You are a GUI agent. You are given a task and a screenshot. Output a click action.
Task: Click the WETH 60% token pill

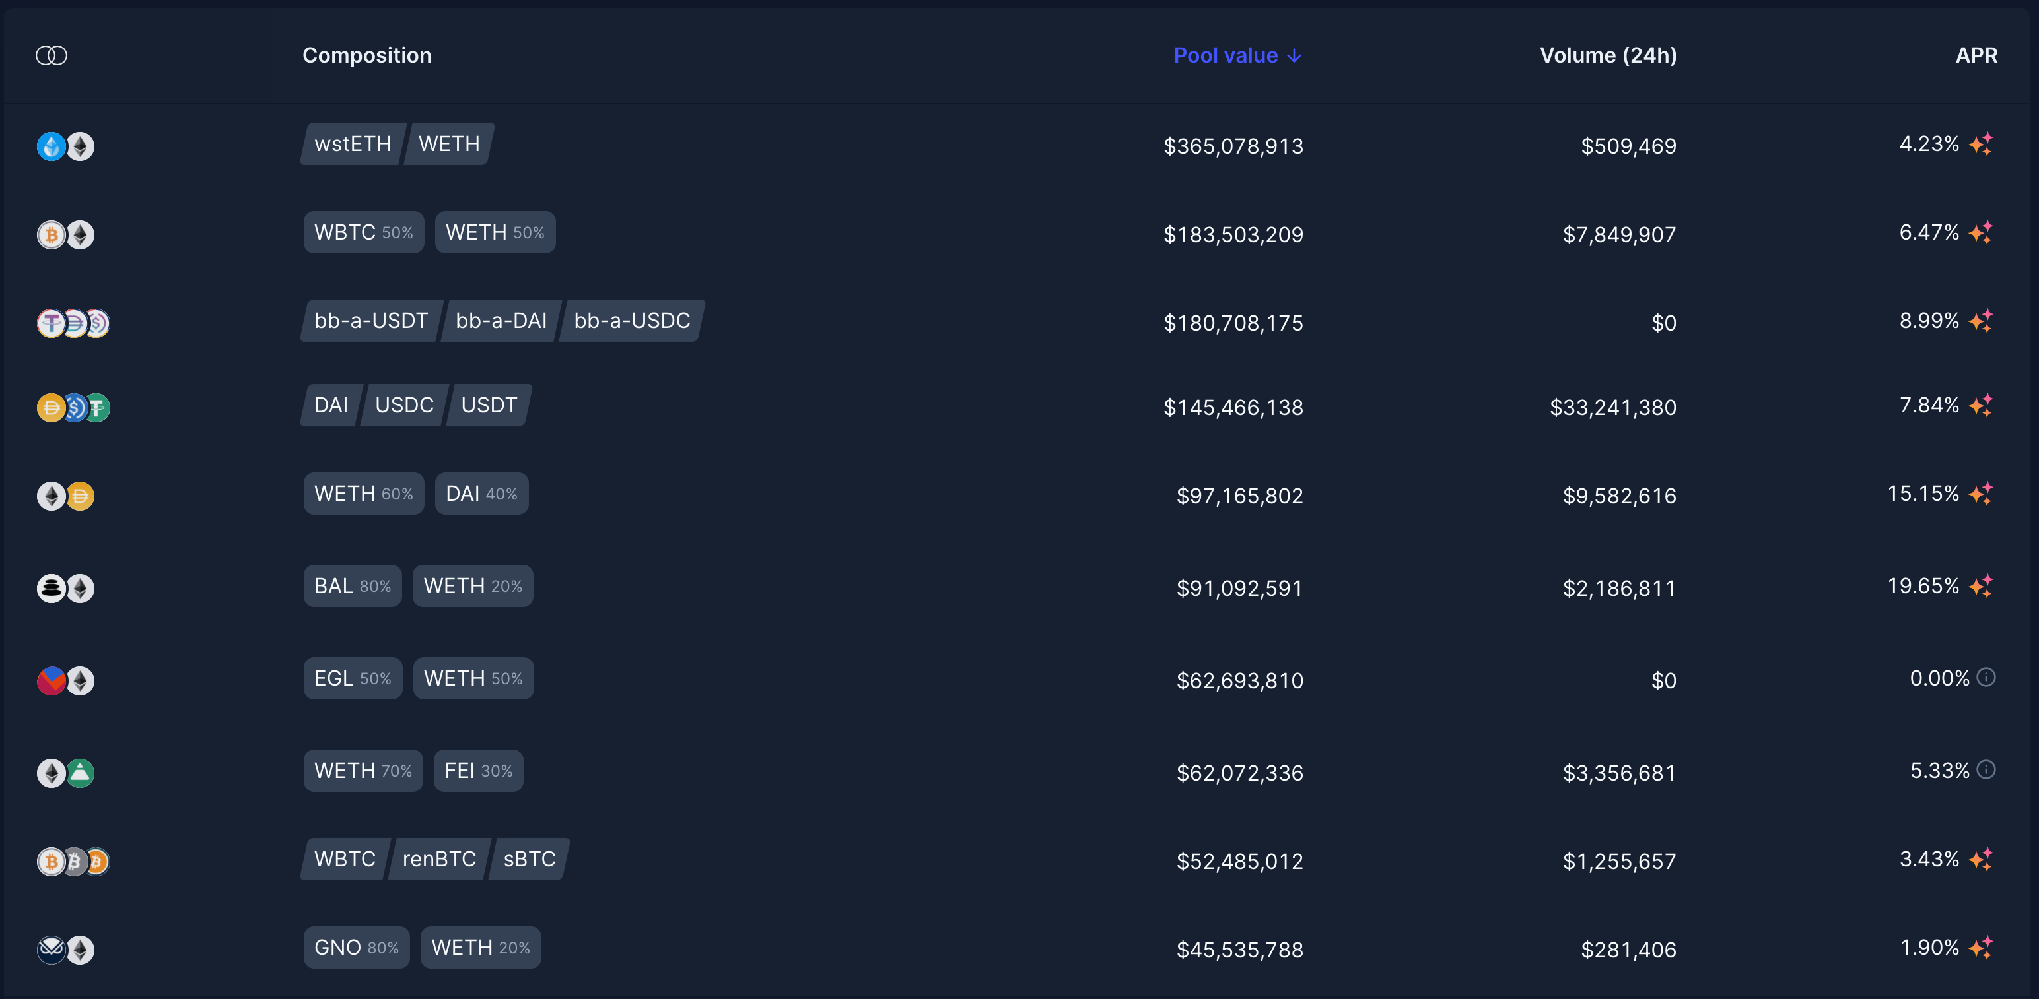click(363, 494)
